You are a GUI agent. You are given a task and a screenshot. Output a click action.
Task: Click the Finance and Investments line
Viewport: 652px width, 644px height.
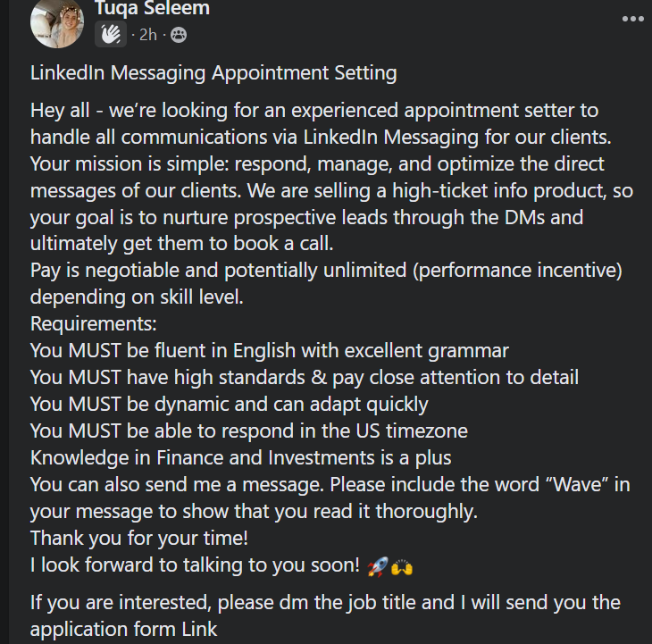(241, 457)
